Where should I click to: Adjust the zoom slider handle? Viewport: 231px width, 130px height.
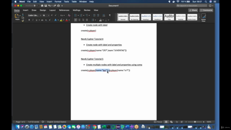coord(195,122)
